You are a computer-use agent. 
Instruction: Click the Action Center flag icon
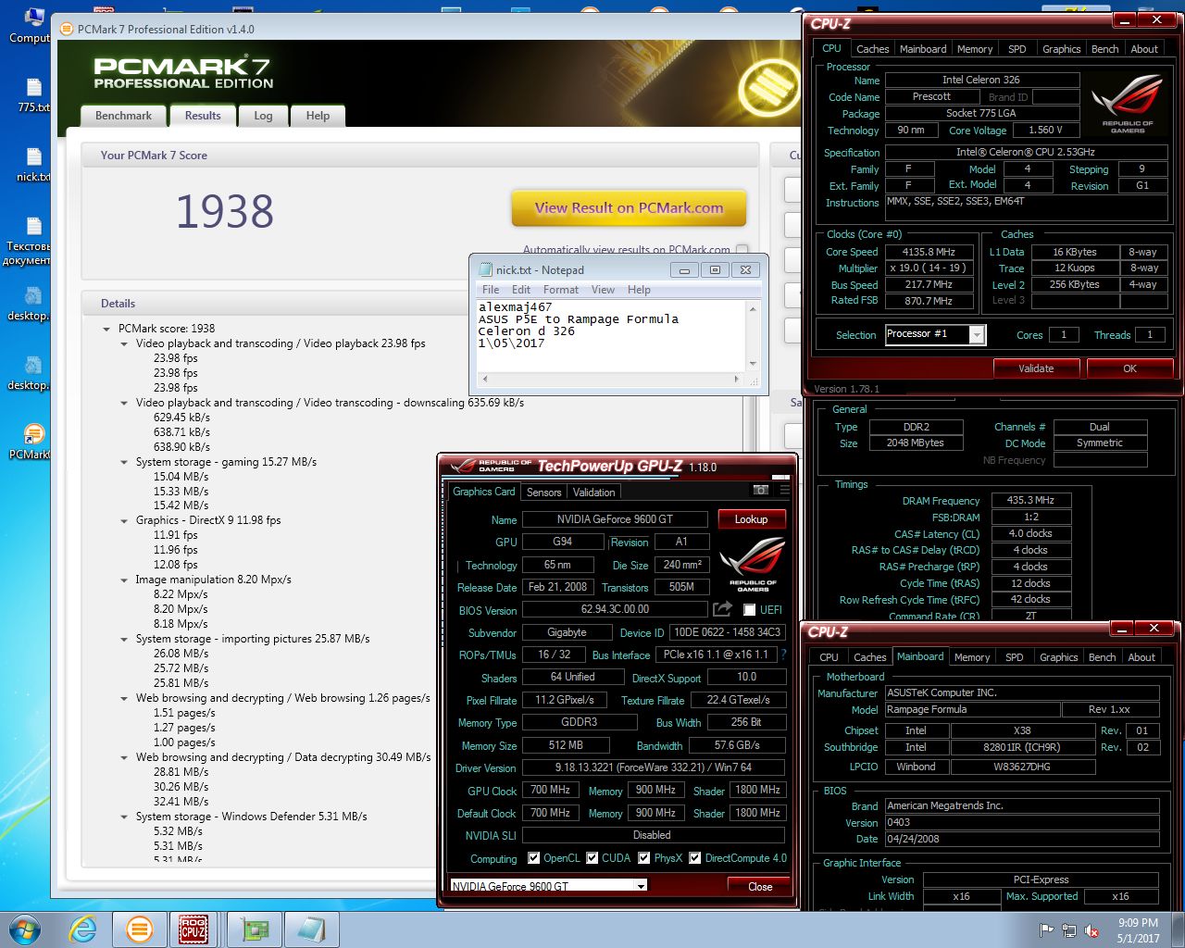(x=1047, y=930)
